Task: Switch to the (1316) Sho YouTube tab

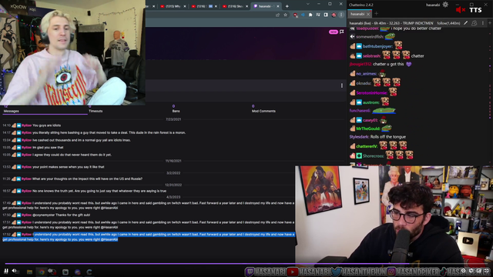Action: [234, 6]
